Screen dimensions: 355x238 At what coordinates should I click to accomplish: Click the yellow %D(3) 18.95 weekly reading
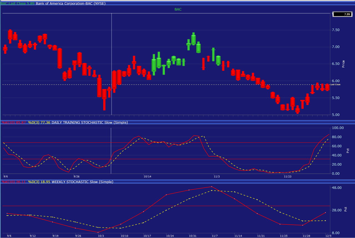[39, 182]
